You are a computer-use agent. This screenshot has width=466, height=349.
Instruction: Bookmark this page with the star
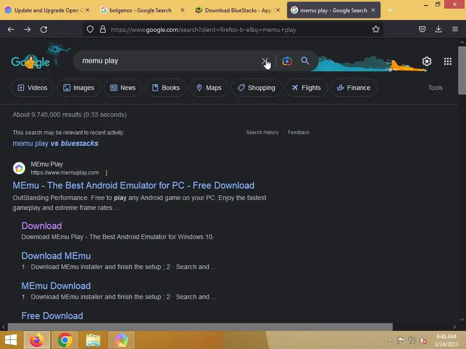375,29
